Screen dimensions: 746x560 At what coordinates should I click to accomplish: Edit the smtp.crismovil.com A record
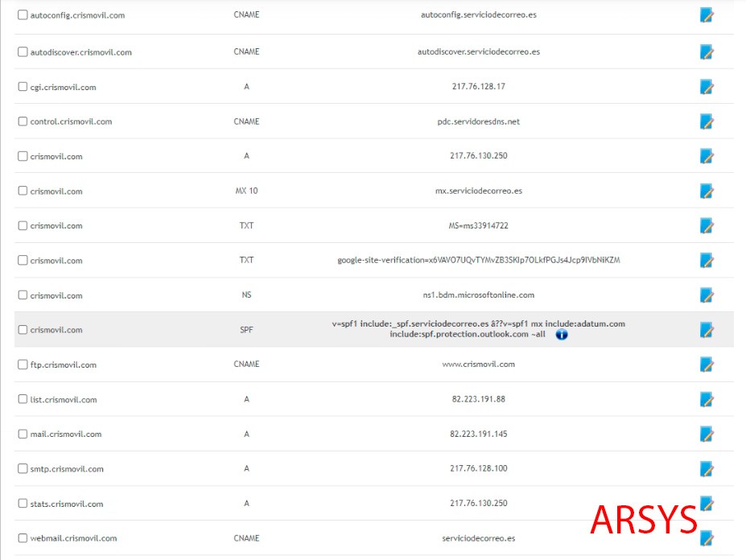707,469
